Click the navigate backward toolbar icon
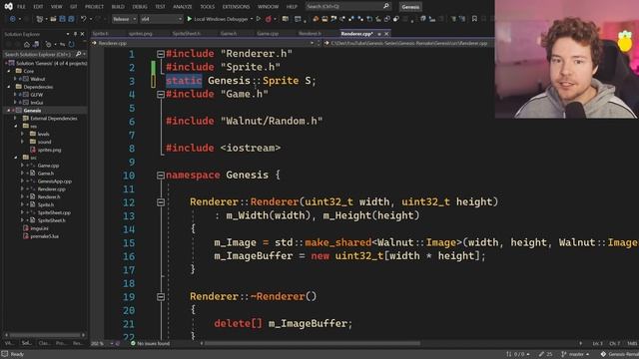Screen dimensions: 639x359 pyautogui.click(x=12, y=19)
